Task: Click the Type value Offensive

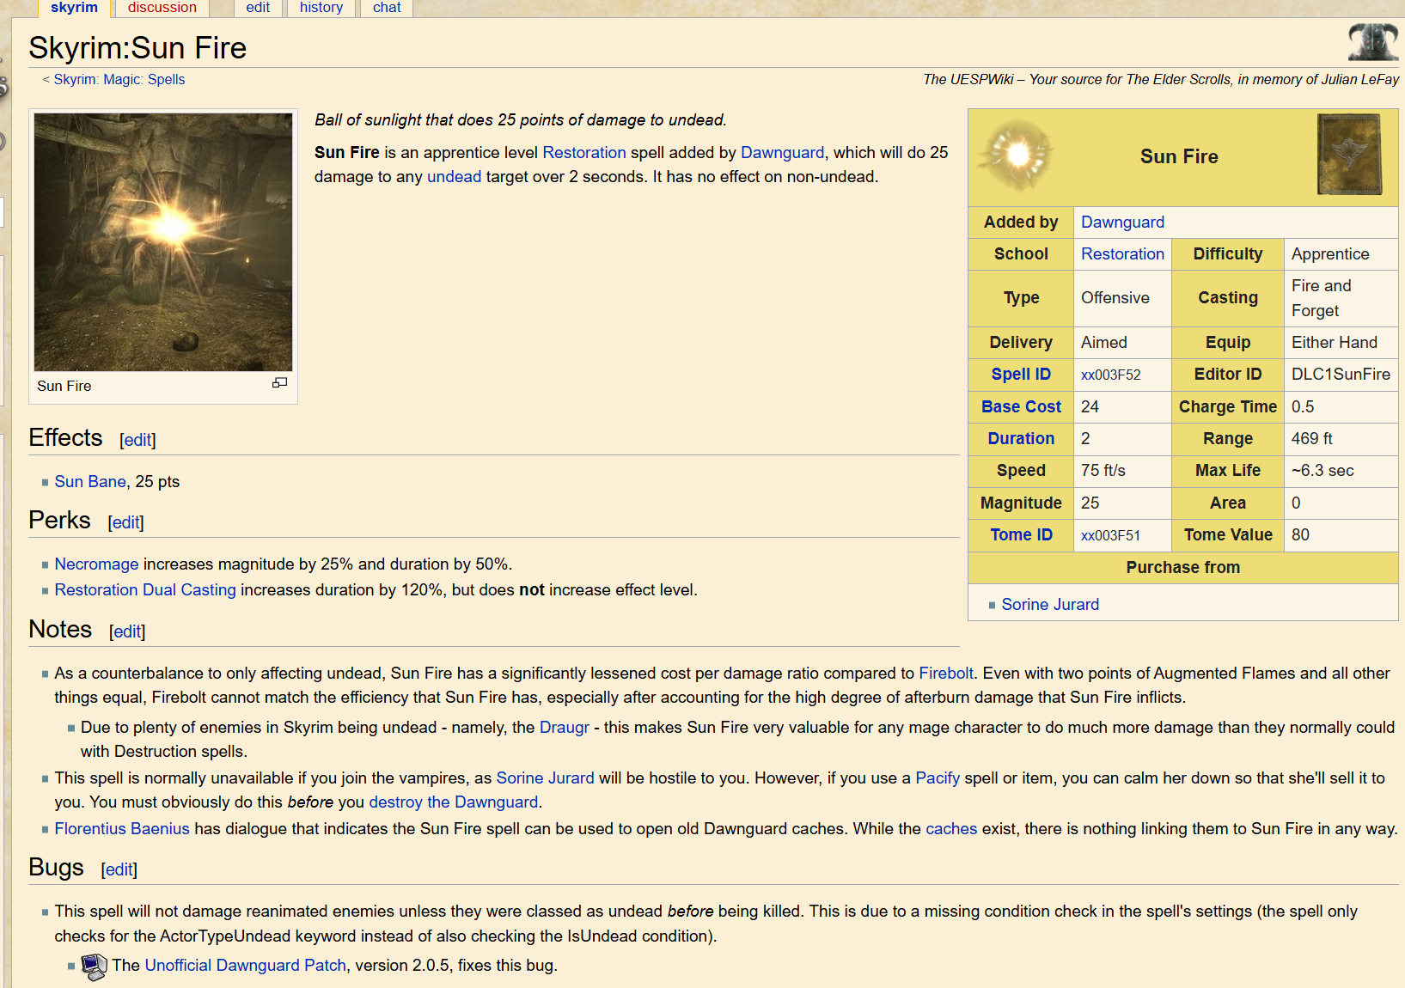Action: coord(1115,298)
